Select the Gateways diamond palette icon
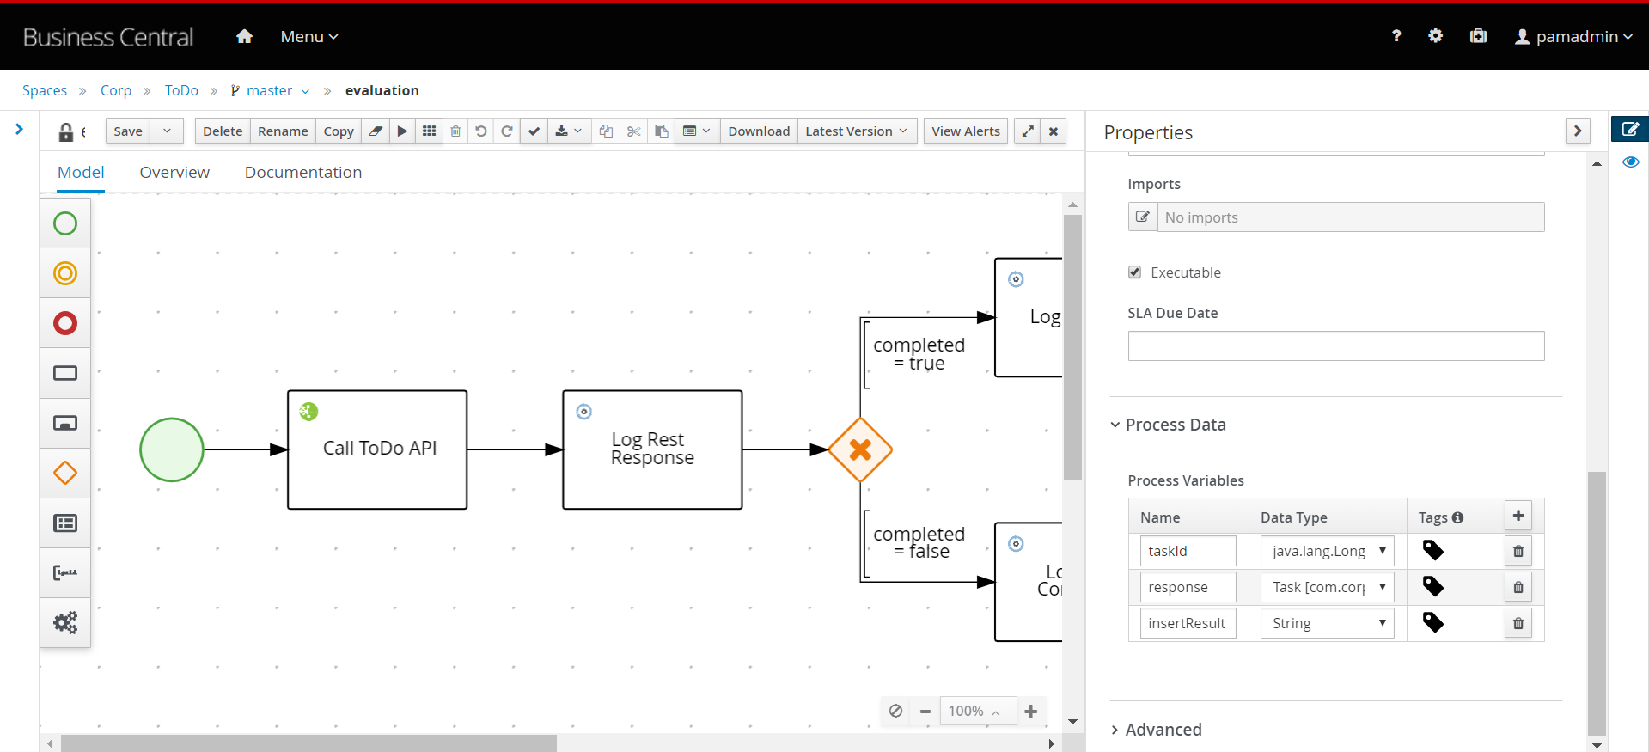 coord(65,473)
